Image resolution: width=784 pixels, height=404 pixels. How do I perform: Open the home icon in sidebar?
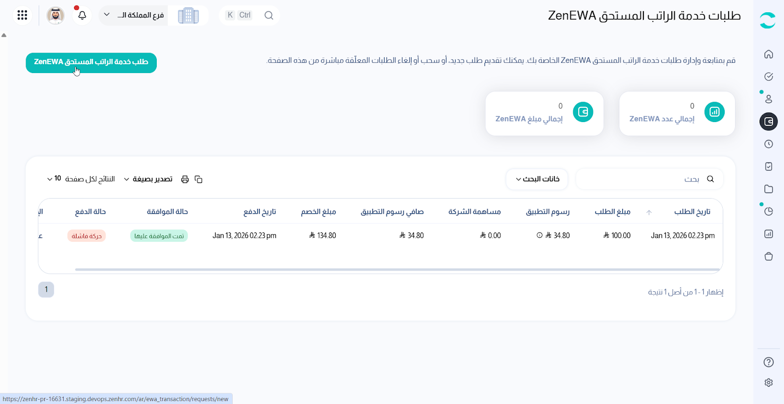pos(768,54)
